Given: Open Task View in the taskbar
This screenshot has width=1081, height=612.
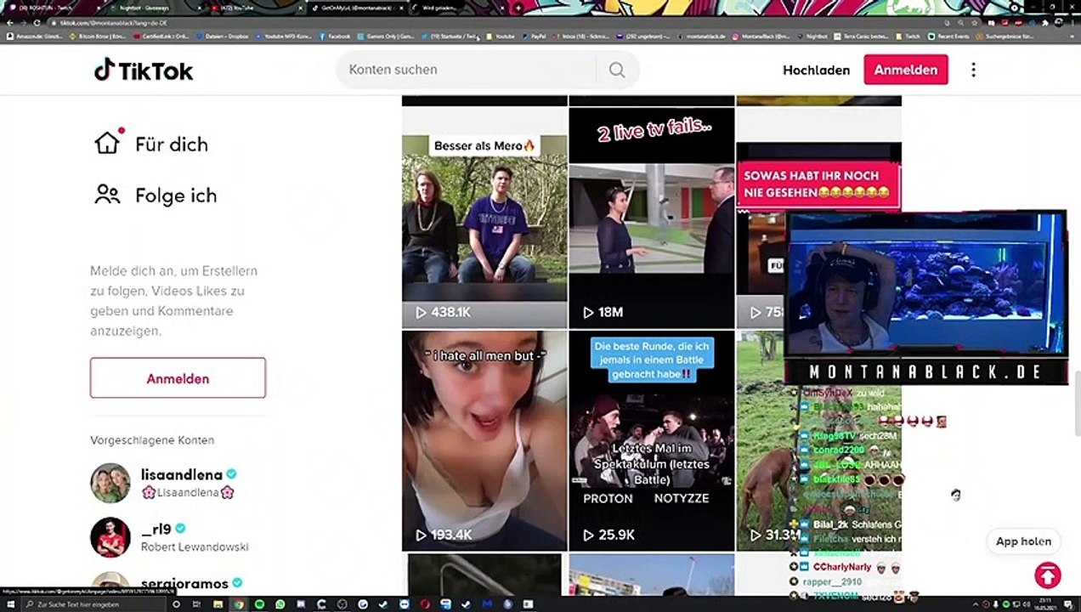Looking at the screenshot, I should pyautogui.click(x=197, y=604).
